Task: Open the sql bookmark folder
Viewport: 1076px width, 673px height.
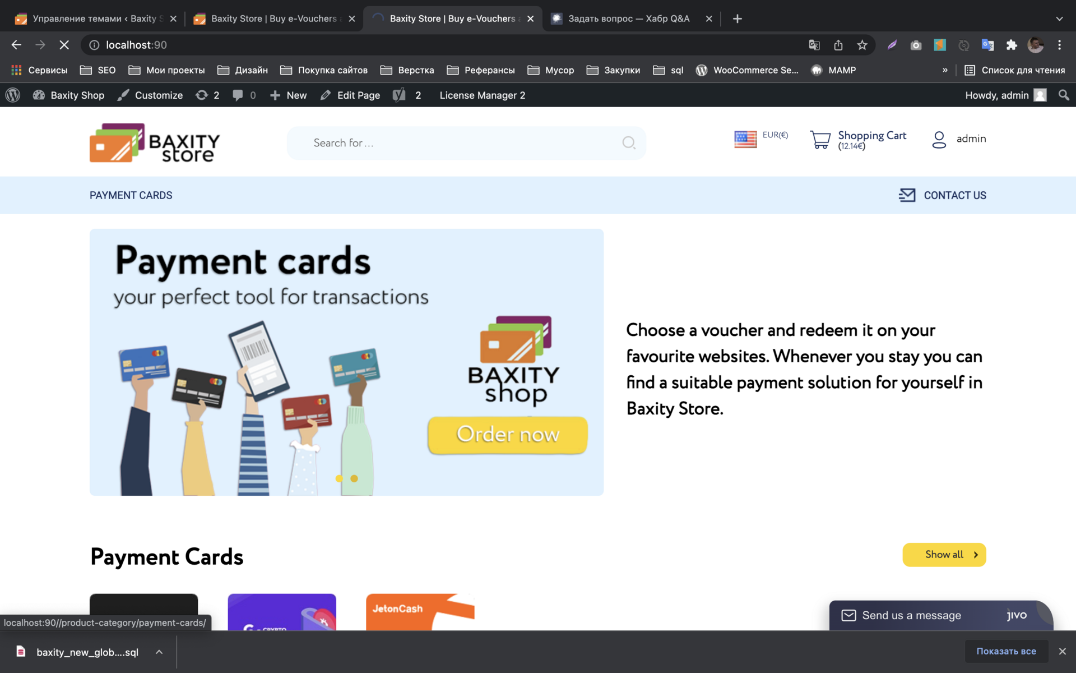Action: (668, 70)
